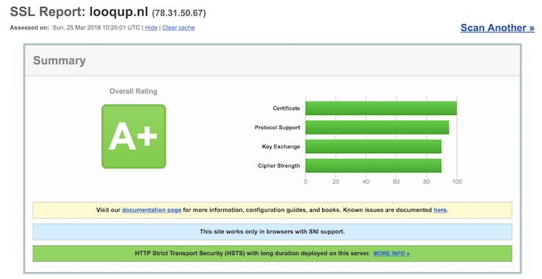Image resolution: width=542 pixels, height=279 pixels.
Task: Click the SNI support notice banner
Action: pos(273,232)
